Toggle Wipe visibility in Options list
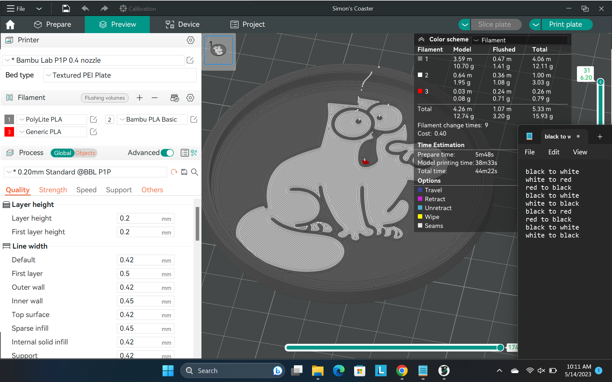Viewport: 612px width, 382px height. pos(420,217)
